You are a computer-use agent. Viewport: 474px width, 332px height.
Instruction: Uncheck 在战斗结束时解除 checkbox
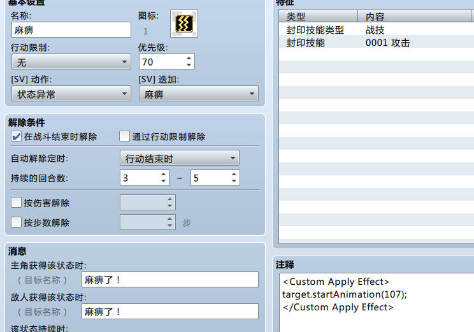point(16,136)
